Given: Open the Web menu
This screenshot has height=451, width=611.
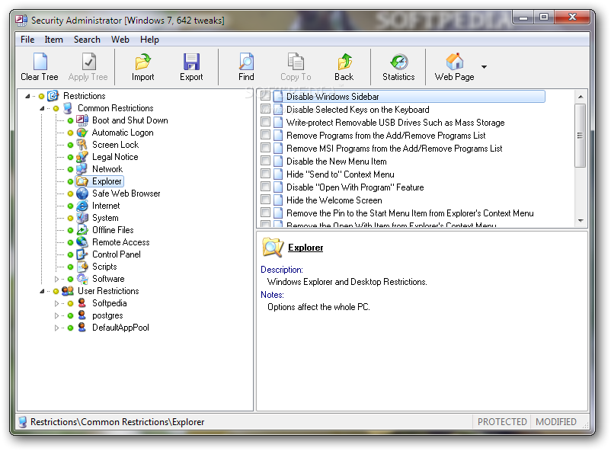Looking at the screenshot, I should (120, 40).
